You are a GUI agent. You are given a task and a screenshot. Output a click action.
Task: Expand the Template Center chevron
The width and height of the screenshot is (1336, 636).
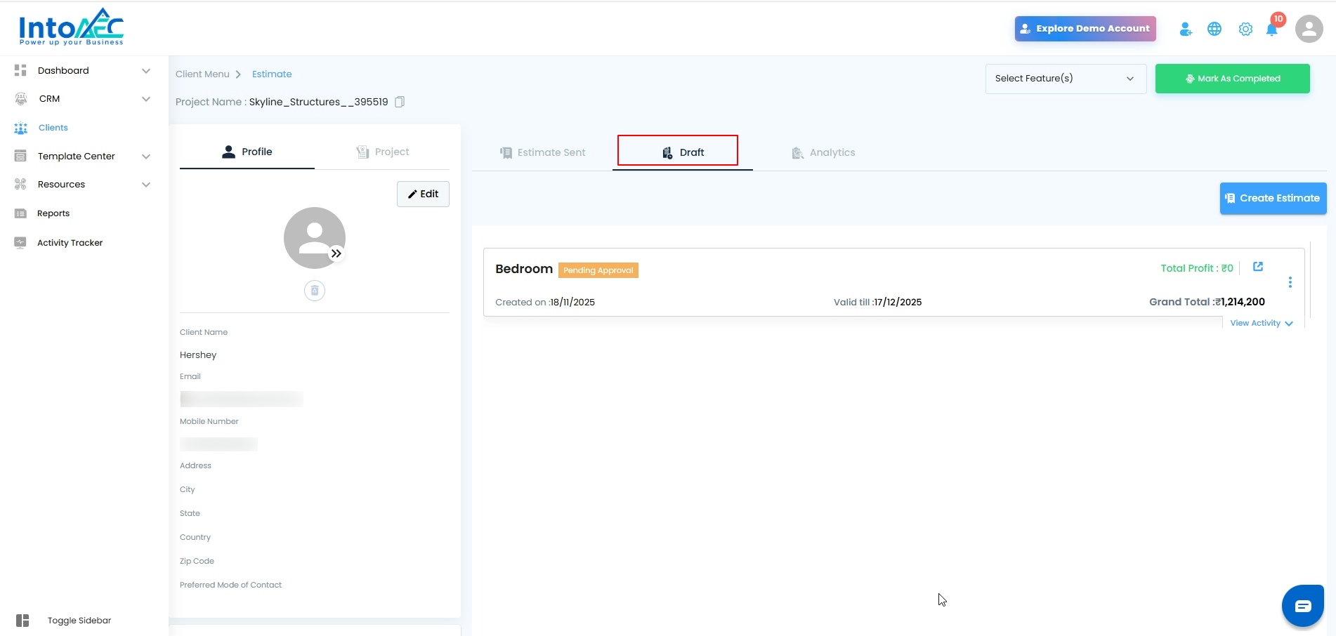point(146,157)
